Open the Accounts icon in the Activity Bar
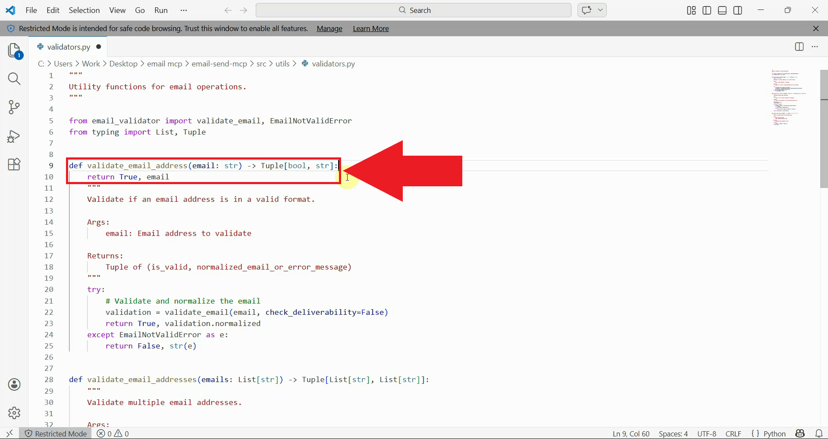The width and height of the screenshot is (828, 439). 14,384
